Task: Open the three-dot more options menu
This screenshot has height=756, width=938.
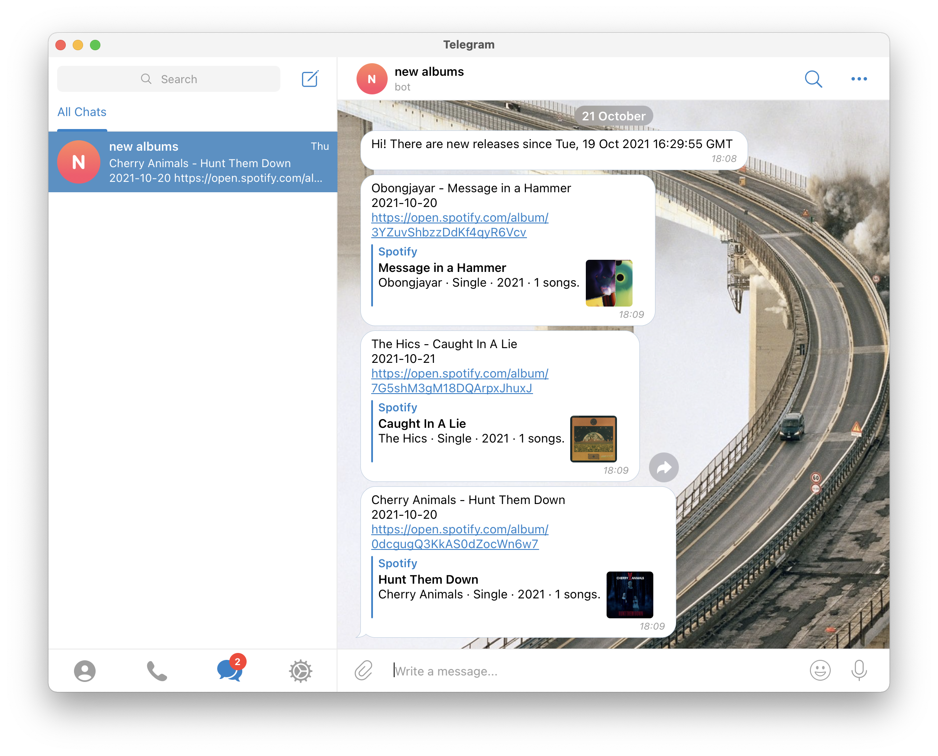Action: click(858, 79)
